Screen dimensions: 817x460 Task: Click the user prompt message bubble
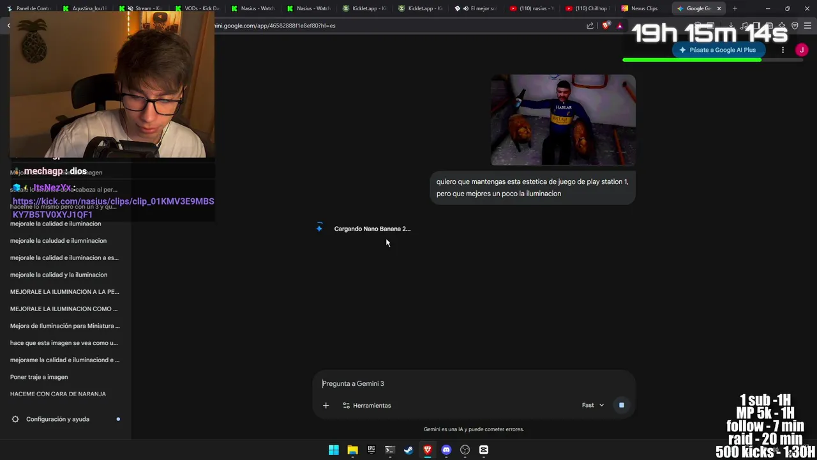tap(532, 188)
